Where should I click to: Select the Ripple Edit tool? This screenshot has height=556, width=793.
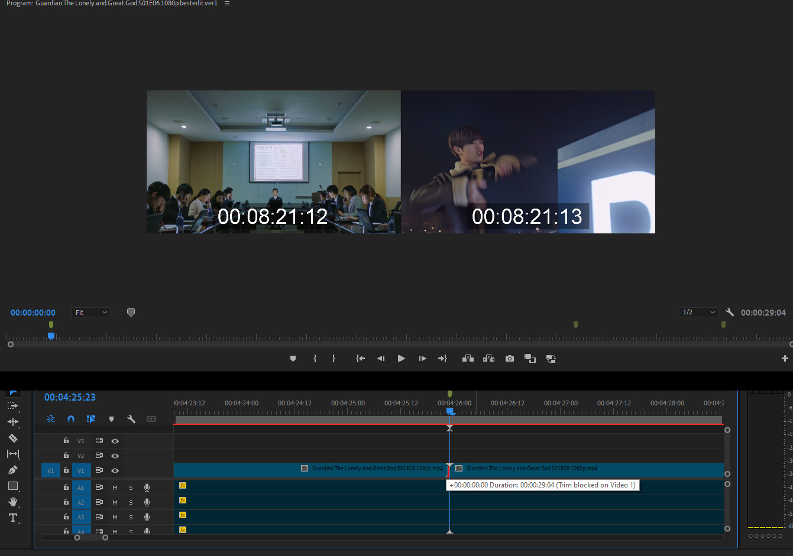pyautogui.click(x=12, y=422)
